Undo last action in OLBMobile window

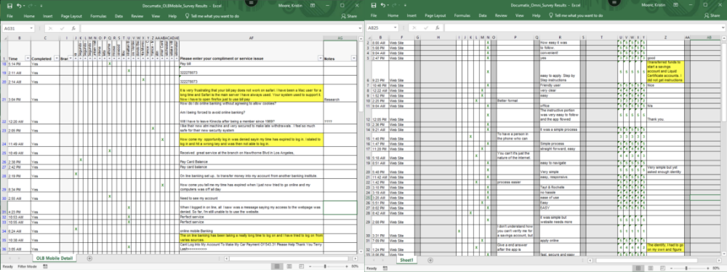(19, 5)
